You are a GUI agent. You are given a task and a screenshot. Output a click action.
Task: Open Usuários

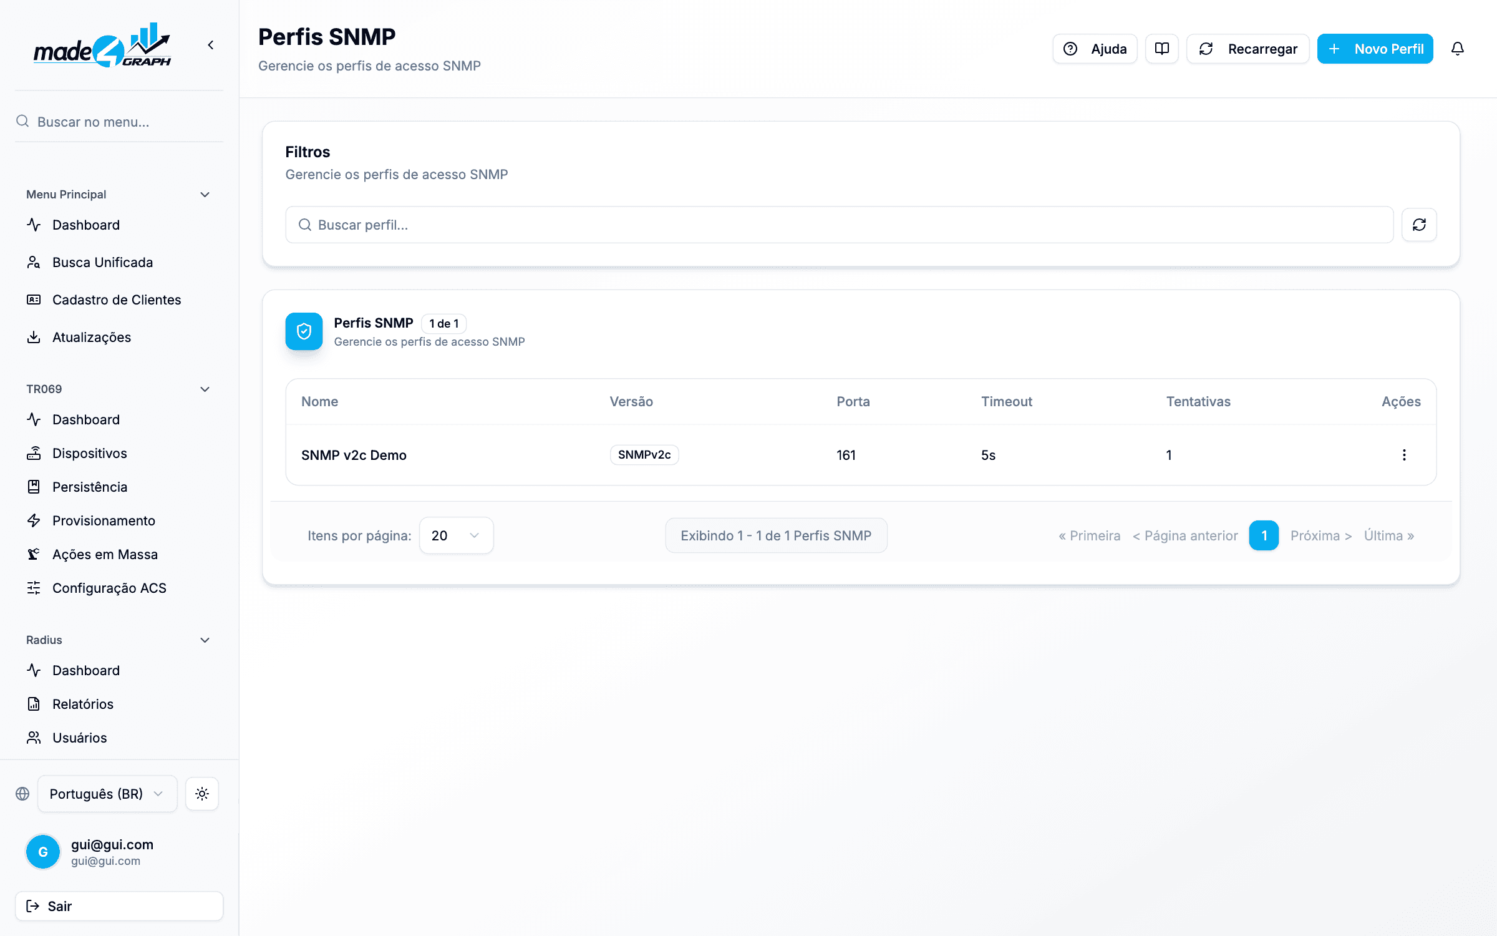coord(119,738)
